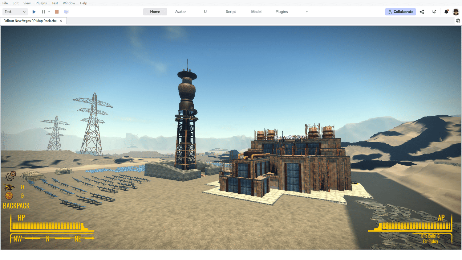
Task: Switch to the Model ribbon tab
Action: point(256,12)
